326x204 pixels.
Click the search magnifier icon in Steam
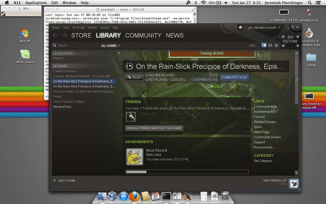point(55,45)
